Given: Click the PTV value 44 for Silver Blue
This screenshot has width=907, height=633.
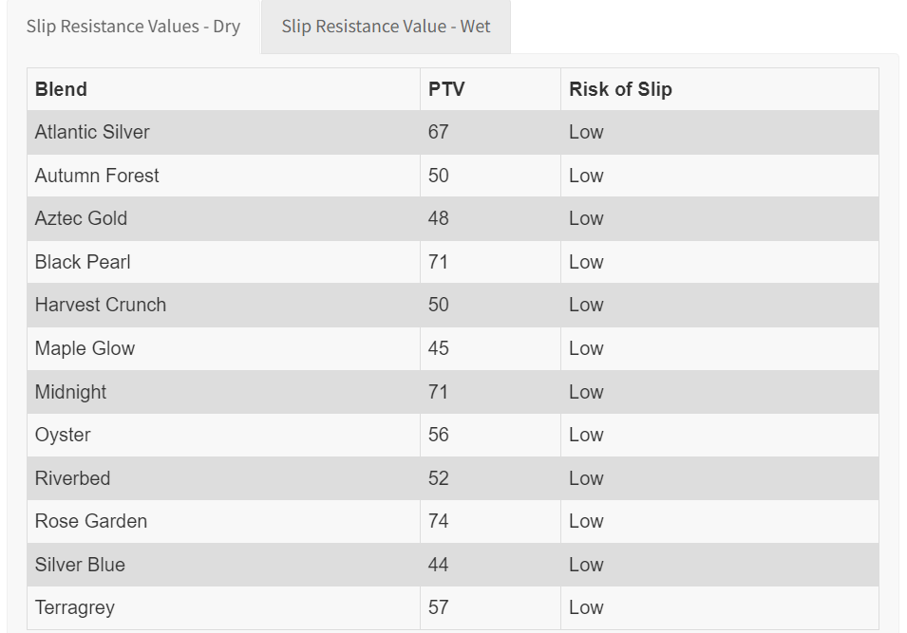Looking at the screenshot, I should pyautogui.click(x=439, y=565).
